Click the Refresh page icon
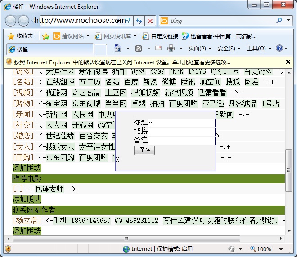 tap(139, 21)
